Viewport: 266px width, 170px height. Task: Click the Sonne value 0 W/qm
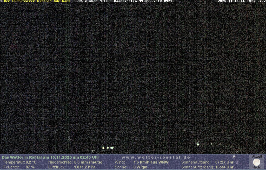tap(140, 167)
